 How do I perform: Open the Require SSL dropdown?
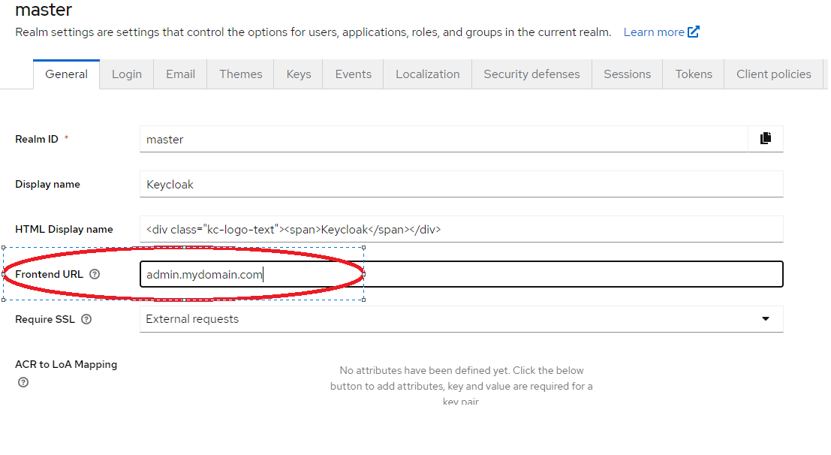766,318
